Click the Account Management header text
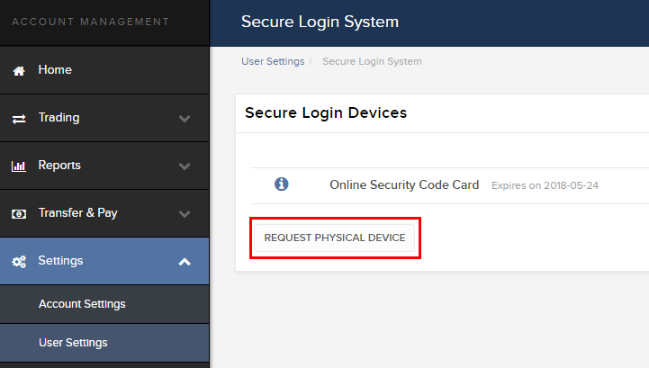 pos(91,22)
